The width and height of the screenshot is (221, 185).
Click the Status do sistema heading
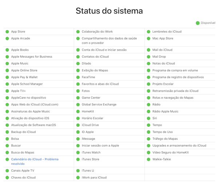(109, 11)
